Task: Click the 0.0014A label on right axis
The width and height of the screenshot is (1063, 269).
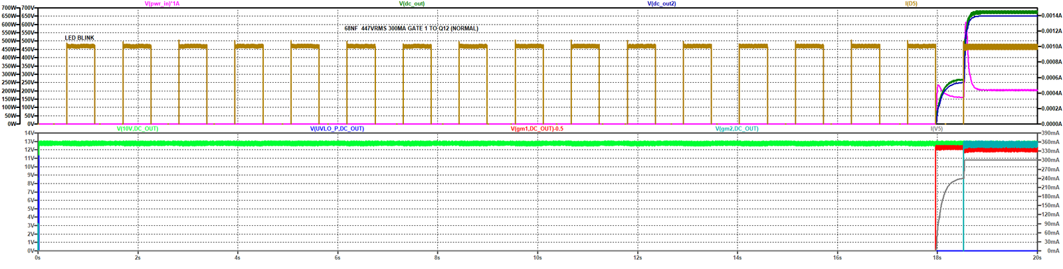Action: coord(1050,15)
